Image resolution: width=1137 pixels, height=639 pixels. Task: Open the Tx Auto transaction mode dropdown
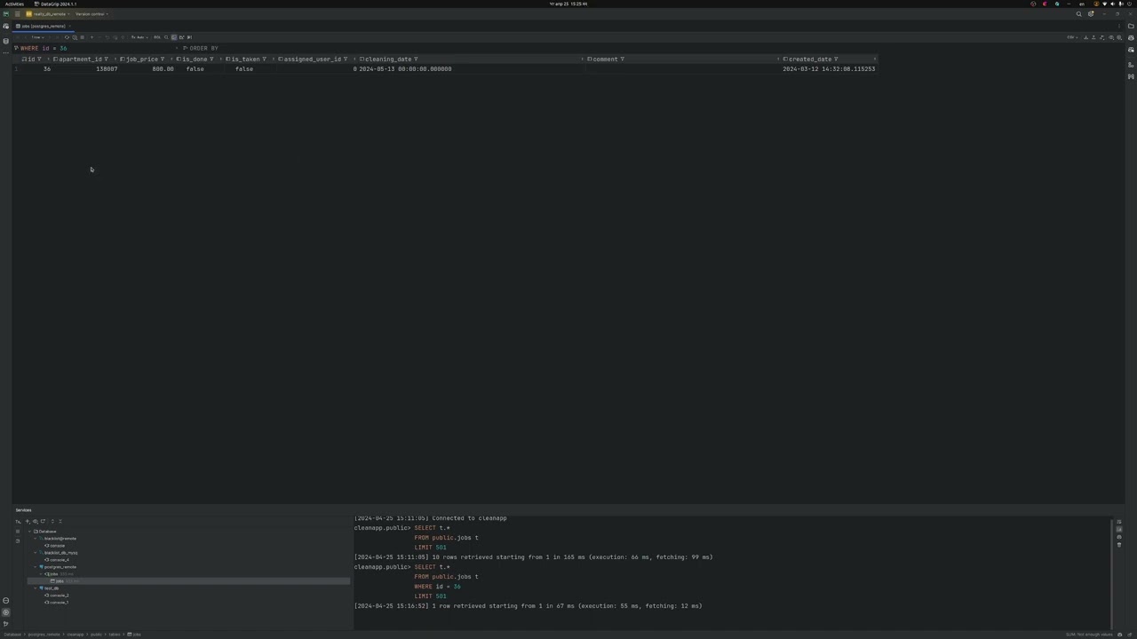139,37
